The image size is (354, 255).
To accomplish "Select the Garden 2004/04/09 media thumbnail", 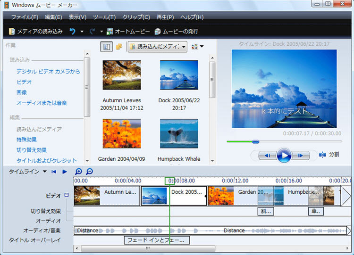I will [122, 133].
